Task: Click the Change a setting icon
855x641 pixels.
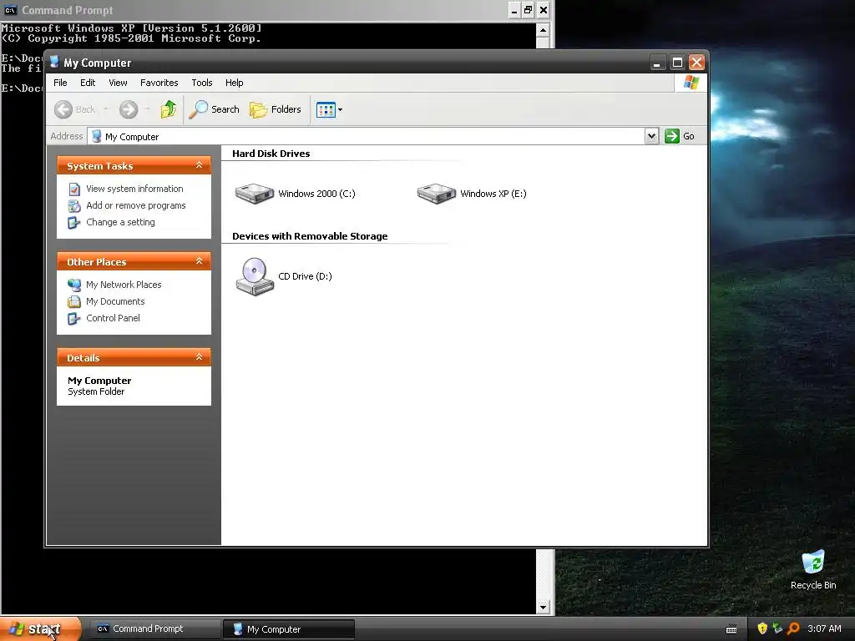Action: point(74,223)
